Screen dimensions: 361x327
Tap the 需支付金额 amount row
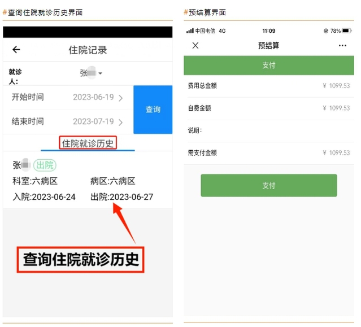268,152
